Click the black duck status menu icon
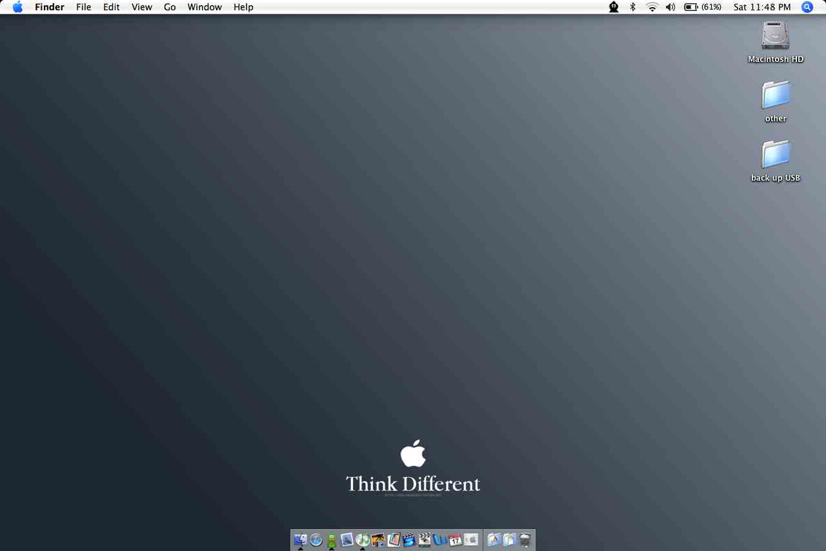This screenshot has height=551, width=826. click(614, 7)
